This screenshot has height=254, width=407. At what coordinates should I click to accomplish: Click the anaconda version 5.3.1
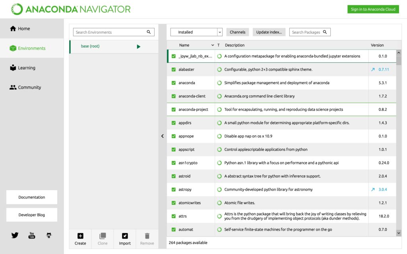point(383,83)
